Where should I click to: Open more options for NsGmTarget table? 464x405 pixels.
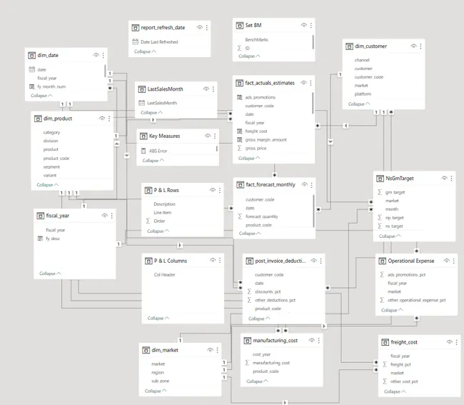[452, 179]
